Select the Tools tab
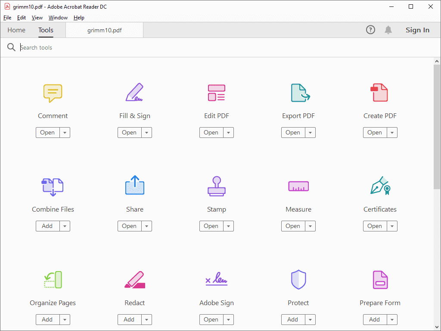Viewport: 441px width, 331px height. tap(46, 30)
